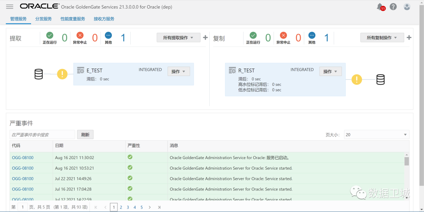Open the hamburger navigation menu
The height and width of the screenshot is (212, 424).
click(10, 7)
